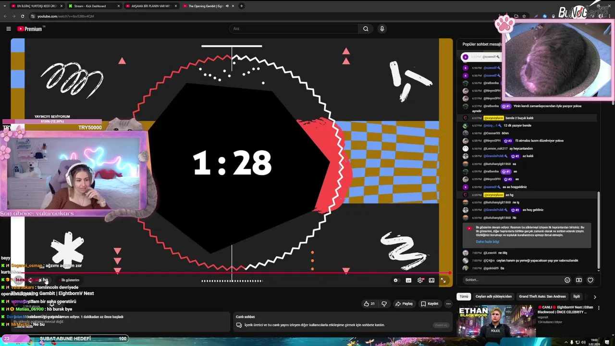The width and height of the screenshot is (615, 346).
Task: Open Super Chat purchase icon in chat
Action: [579, 280]
